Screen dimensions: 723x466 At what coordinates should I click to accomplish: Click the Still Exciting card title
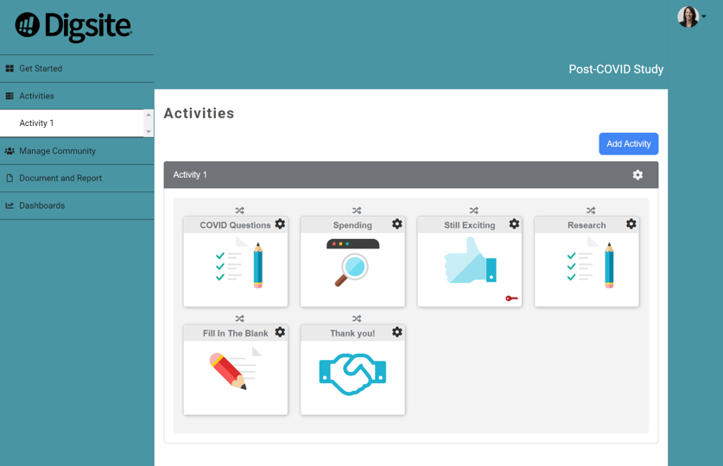point(469,225)
